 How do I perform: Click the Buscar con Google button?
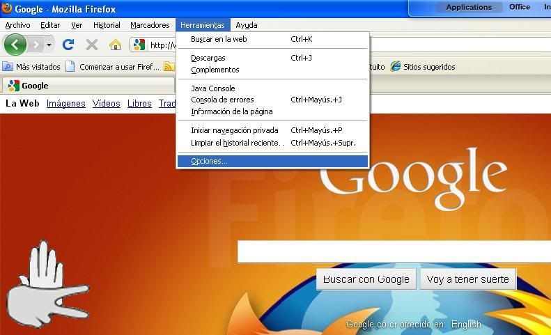pos(366,279)
